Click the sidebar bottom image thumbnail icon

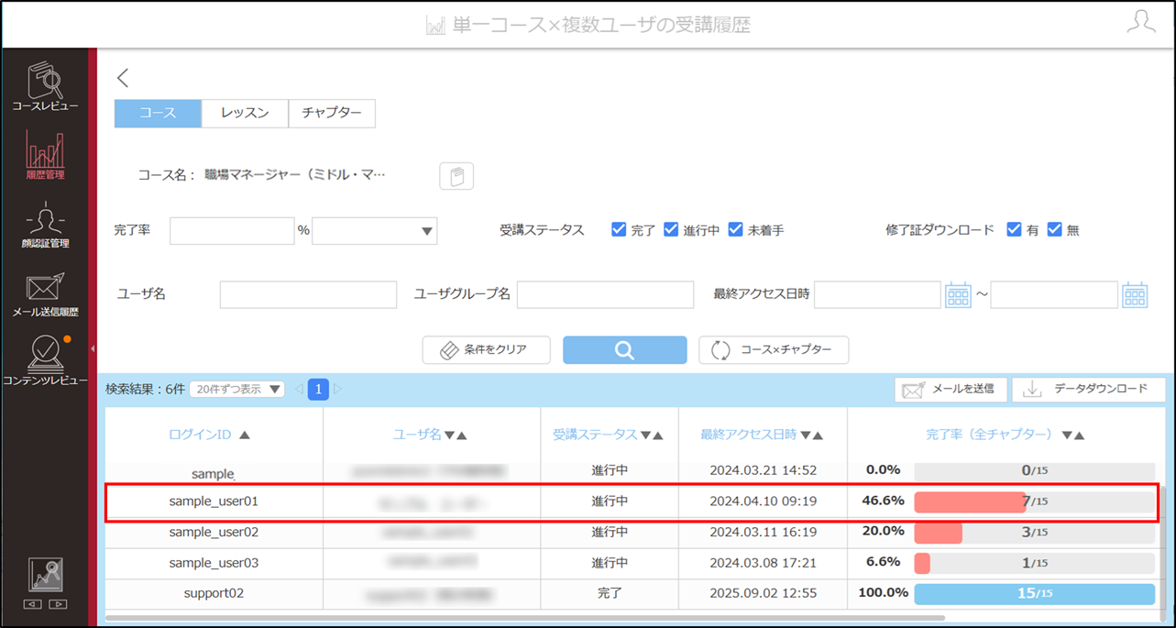tap(45, 575)
